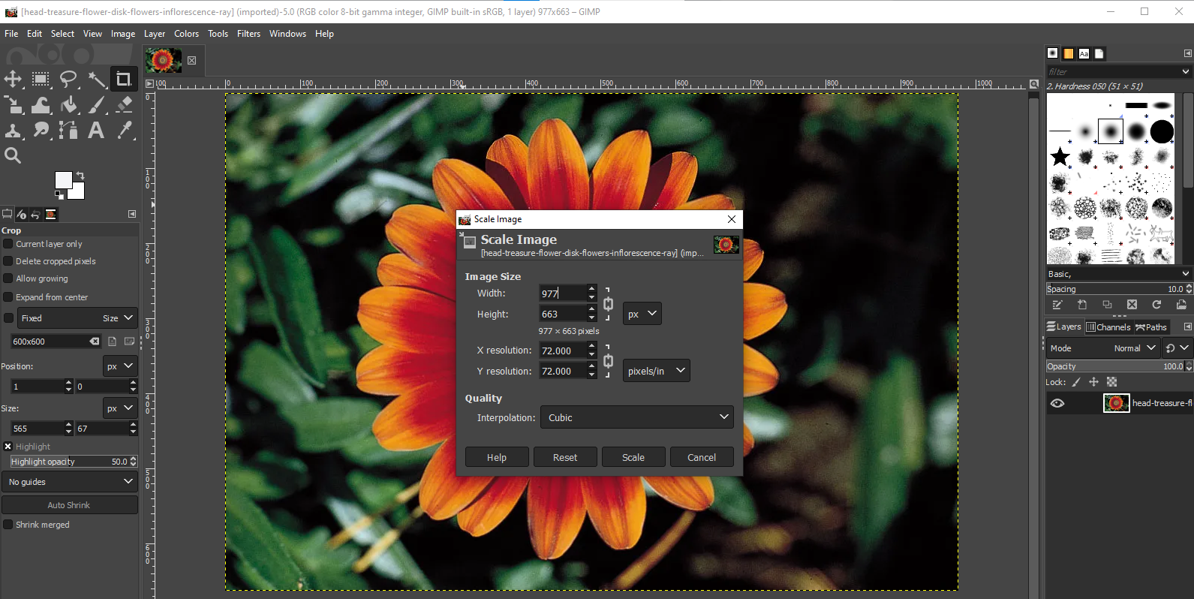Enable Shrink merged checkbox
The height and width of the screenshot is (599, 1194).
click(8, 525)
